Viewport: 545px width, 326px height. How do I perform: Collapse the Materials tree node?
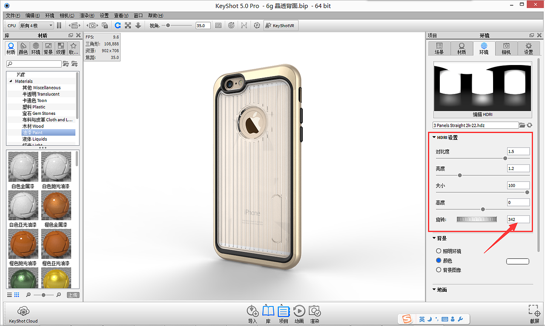tap(11, 81)
